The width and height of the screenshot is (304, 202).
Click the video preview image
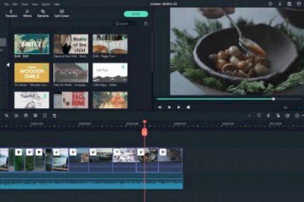pos(237,51)
